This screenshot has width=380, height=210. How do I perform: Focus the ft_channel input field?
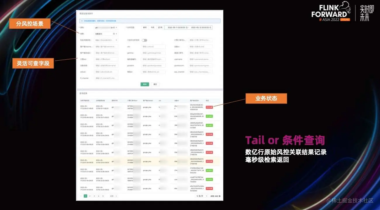(106, 78)
